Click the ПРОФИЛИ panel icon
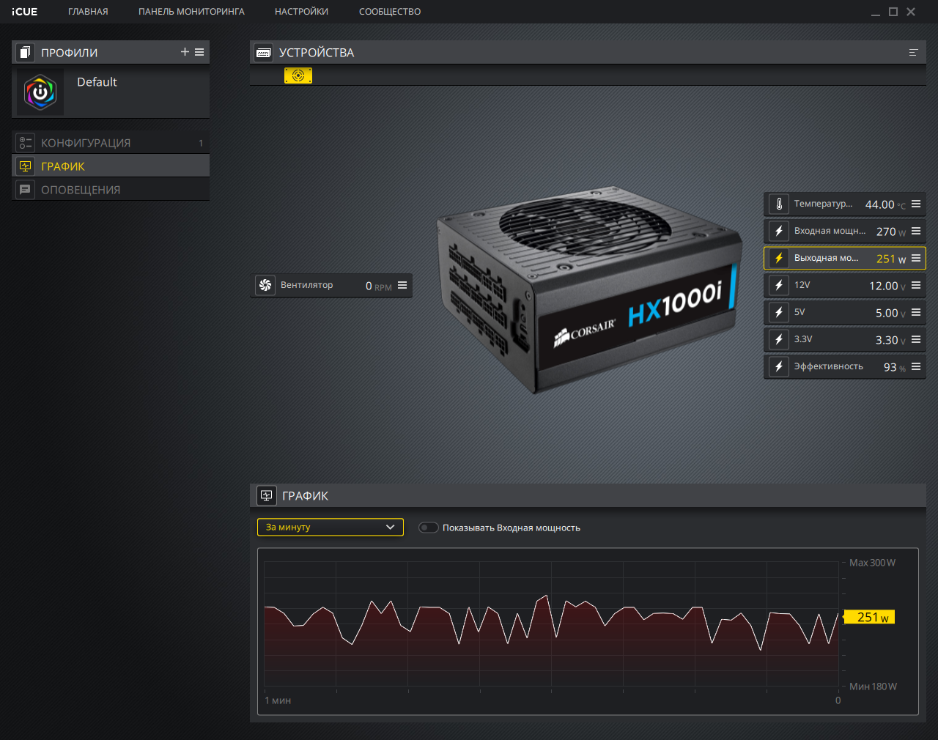Viewport: 938px width, 740px height. pos(25,52)
